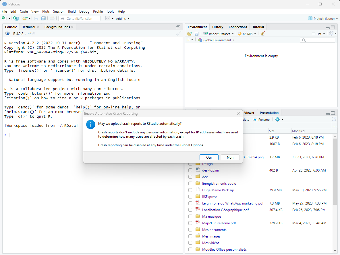The height and width of the screenshot is (255, 340).
Task: Minimize the Files pane
Action: [x=328, y=114]
